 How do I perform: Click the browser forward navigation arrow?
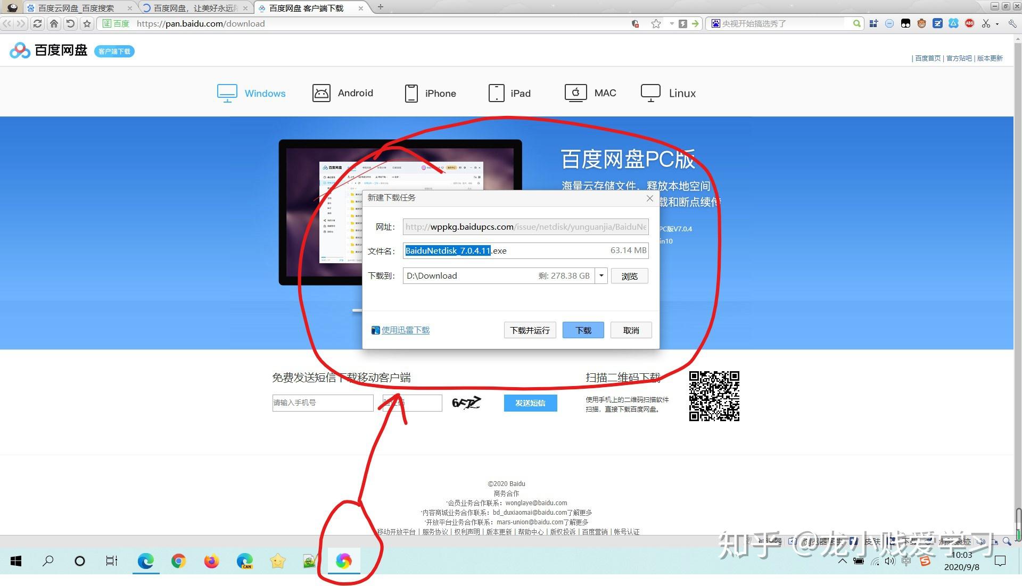pos(20,23)
